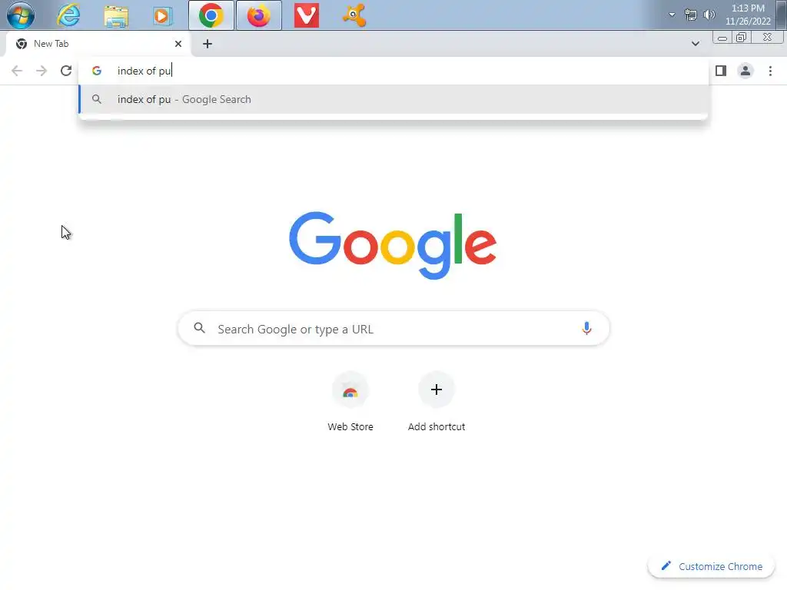Launch Internet Explorer from the taskbar

(68, 15)
